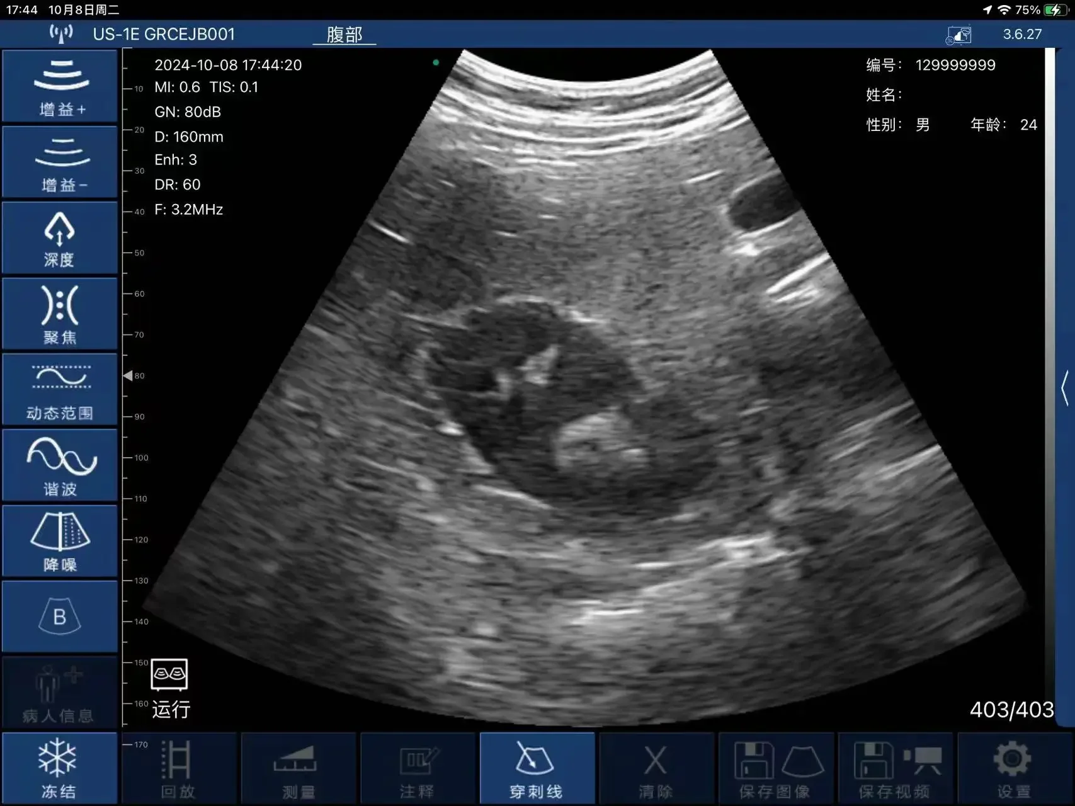Tap the screen-cast device icon in header

pyautogui.click(x=958, y=35)
